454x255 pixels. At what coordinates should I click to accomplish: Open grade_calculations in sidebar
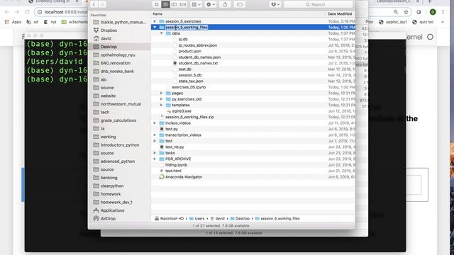(x=119, y=120)
